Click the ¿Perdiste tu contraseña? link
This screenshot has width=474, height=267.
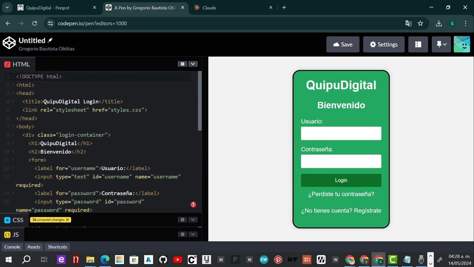point(341,194)
